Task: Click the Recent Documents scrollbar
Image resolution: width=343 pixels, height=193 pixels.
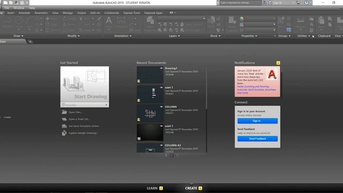Action: pyautogui.click(x=206, y=88)
